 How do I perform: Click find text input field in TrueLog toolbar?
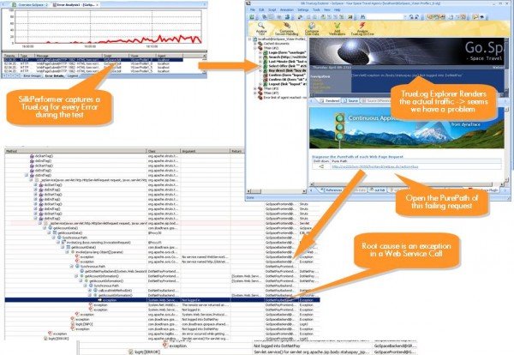click(385, 17)
